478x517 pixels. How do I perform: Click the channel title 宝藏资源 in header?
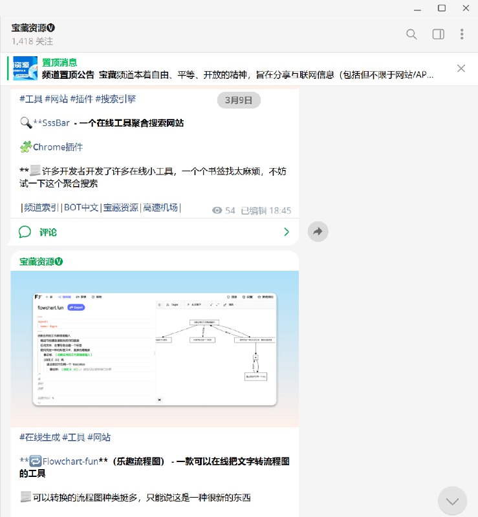click(33, 28)
